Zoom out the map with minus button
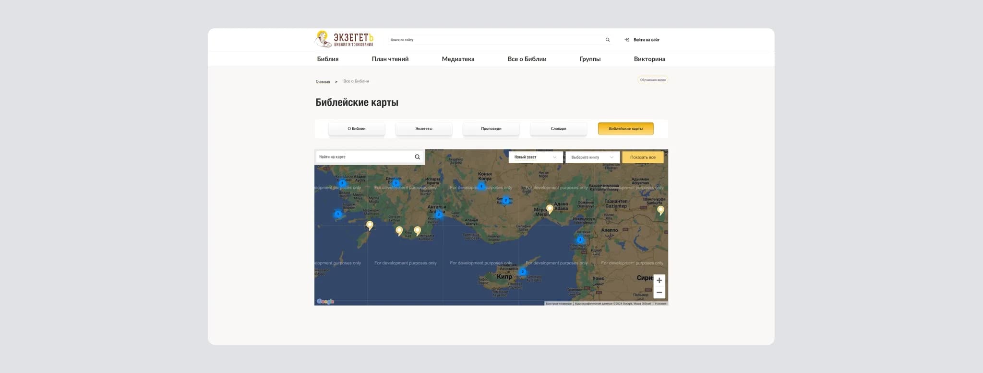Image resolution: width=983 pixels, height=373 pixels. pyautogui.click(x=659, y=293)
